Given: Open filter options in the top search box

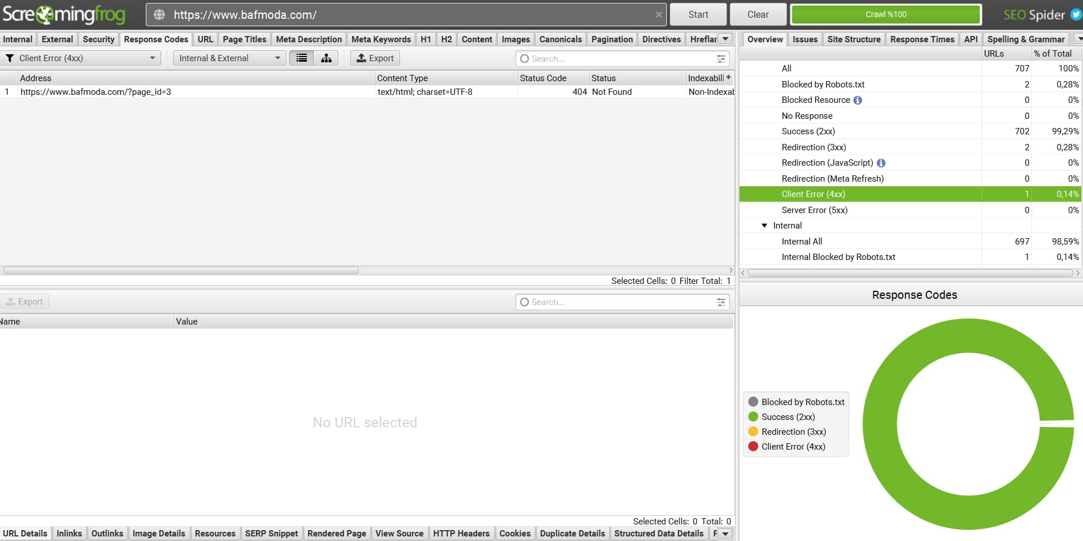Looking at the screenshot, I should coord(721,59).
